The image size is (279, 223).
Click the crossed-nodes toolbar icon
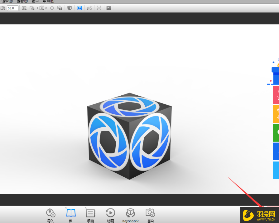99,8
